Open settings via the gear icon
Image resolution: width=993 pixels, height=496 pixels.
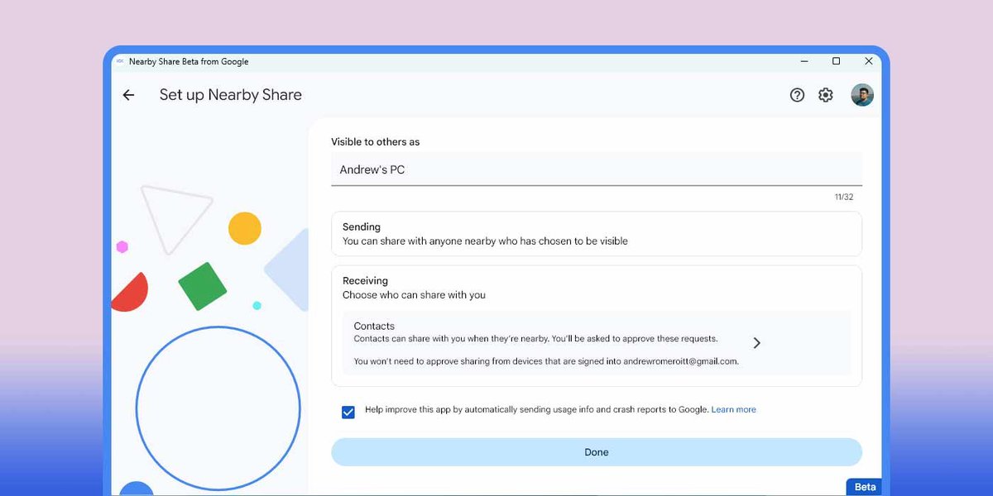pos(826,95)
